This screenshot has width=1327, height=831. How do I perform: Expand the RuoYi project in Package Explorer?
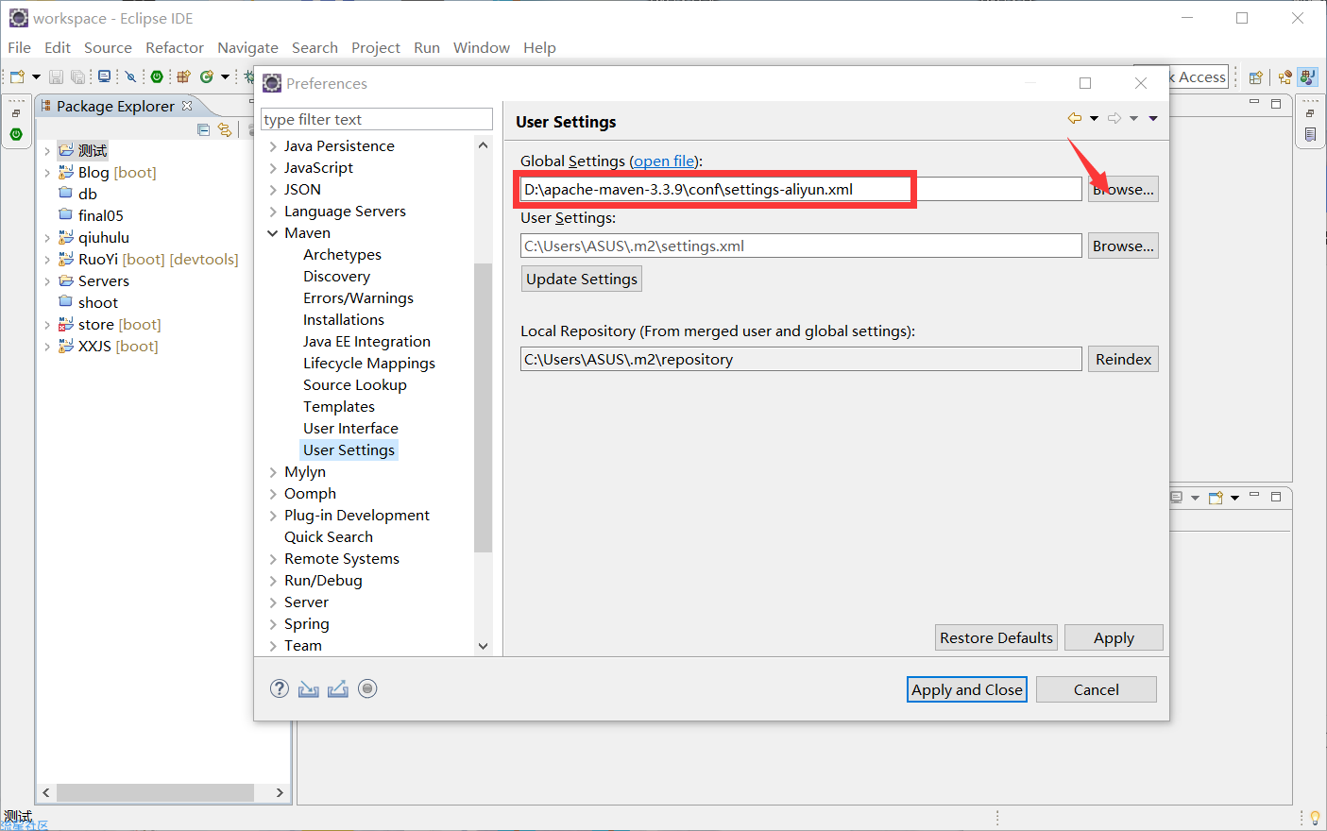(x=47, y=260)
